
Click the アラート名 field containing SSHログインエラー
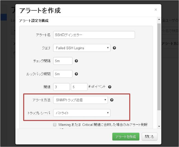pos(94,35)
